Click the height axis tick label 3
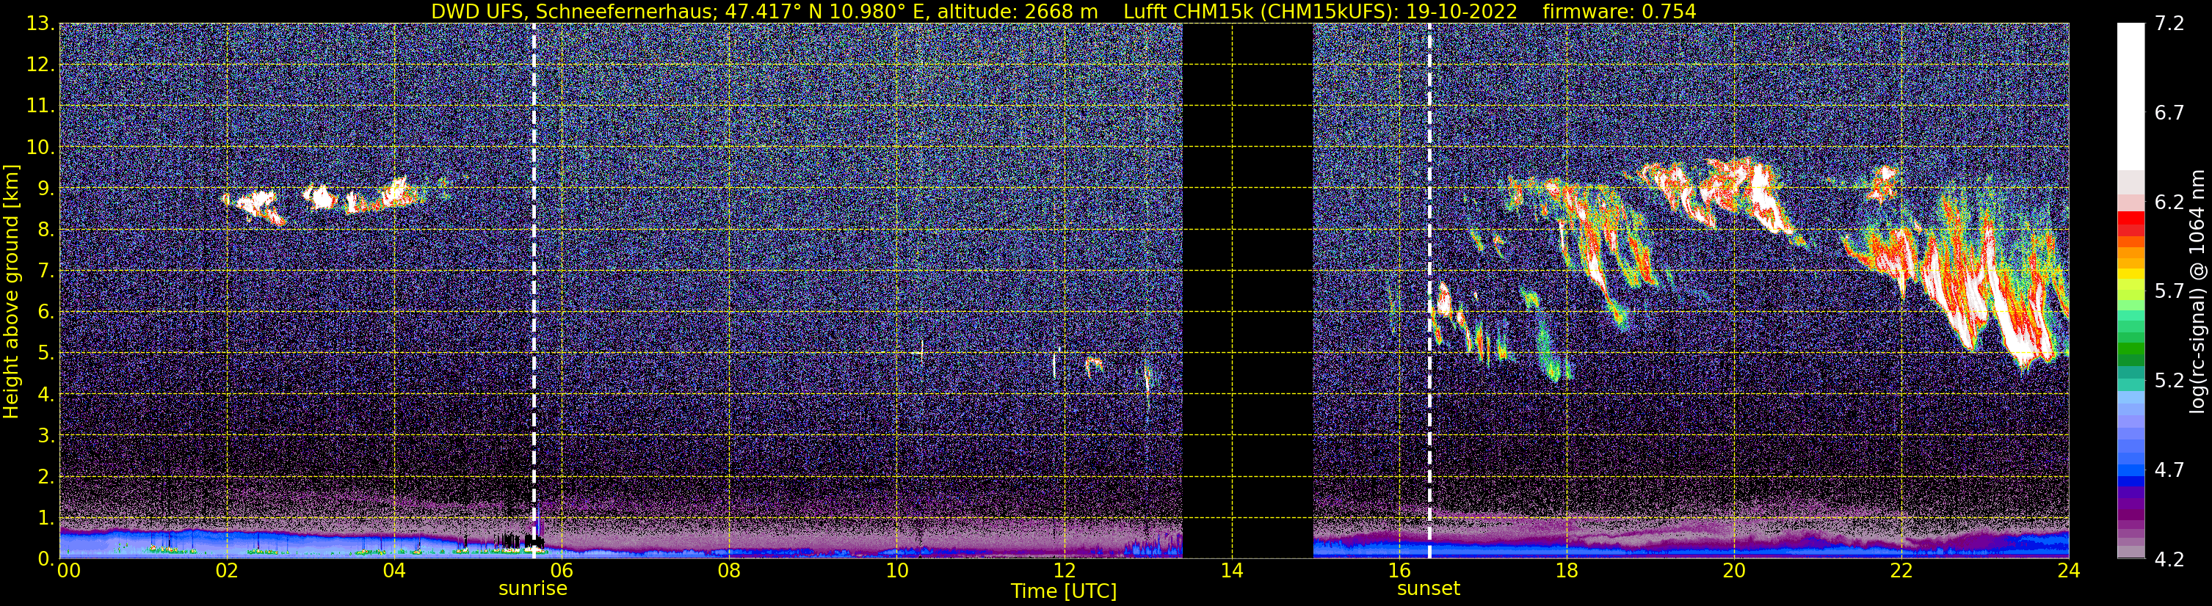The height and width of the screenshot is (606, 2212). [x=46, y=436]
